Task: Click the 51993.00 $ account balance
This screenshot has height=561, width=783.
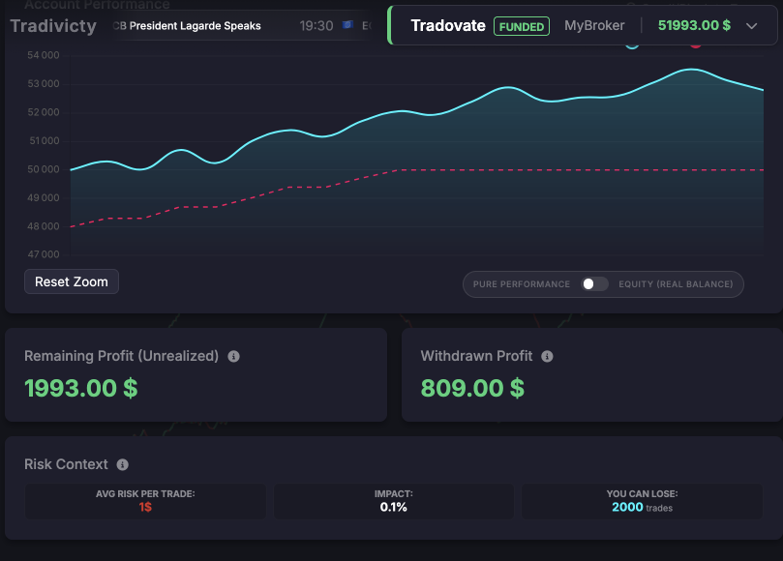Action: coord(694,25)
